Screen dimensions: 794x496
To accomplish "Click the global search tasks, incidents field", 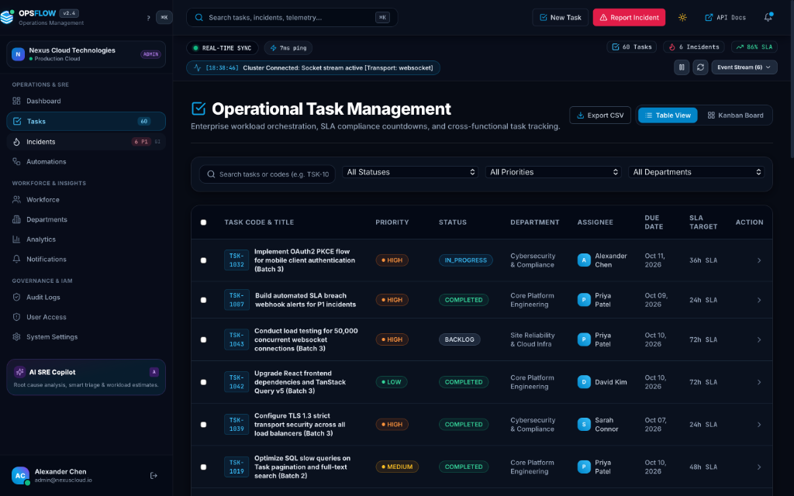I will pos(292,17).
